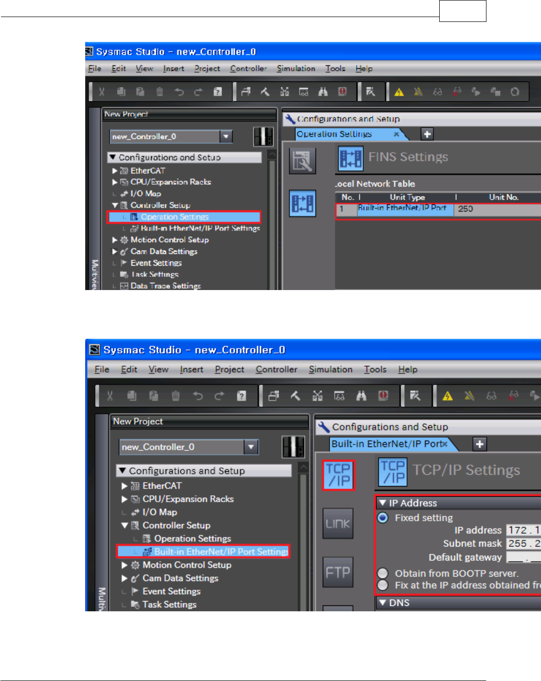Image resolution: width=541 pixels, height=681 pixels.
Task: Switch to the Built-in EtherNet/IP Port tab
Action: (387, 444)
